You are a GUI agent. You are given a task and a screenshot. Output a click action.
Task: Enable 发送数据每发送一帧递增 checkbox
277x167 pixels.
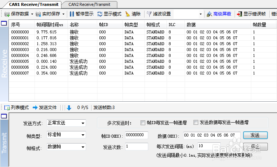click(196, 122)
